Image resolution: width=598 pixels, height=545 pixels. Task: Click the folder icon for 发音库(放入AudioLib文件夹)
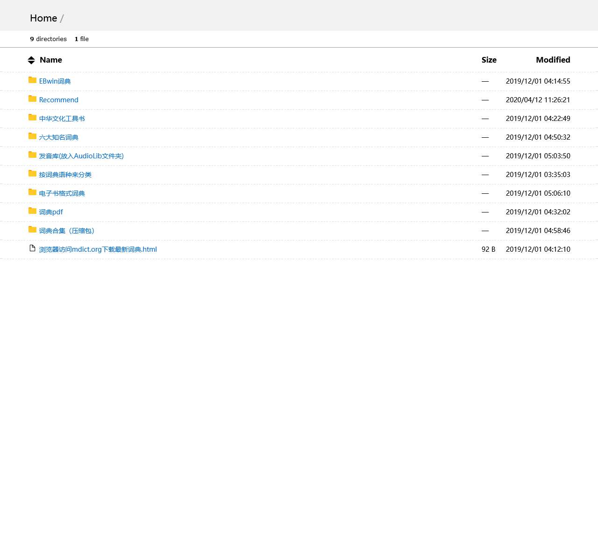pyautogui.click(x=32, y=155)
